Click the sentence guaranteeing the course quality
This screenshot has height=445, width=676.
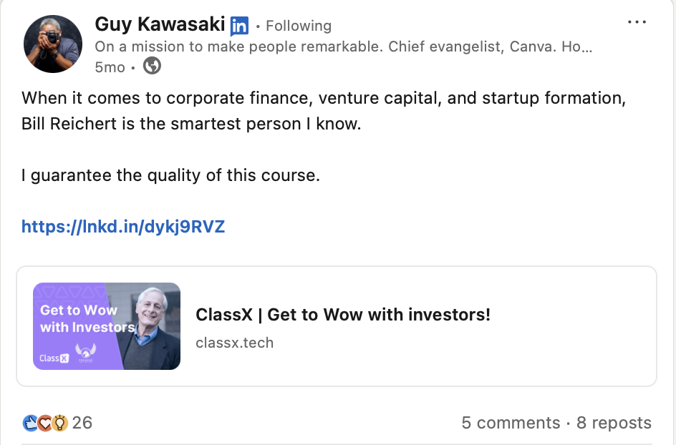[170, 175]
